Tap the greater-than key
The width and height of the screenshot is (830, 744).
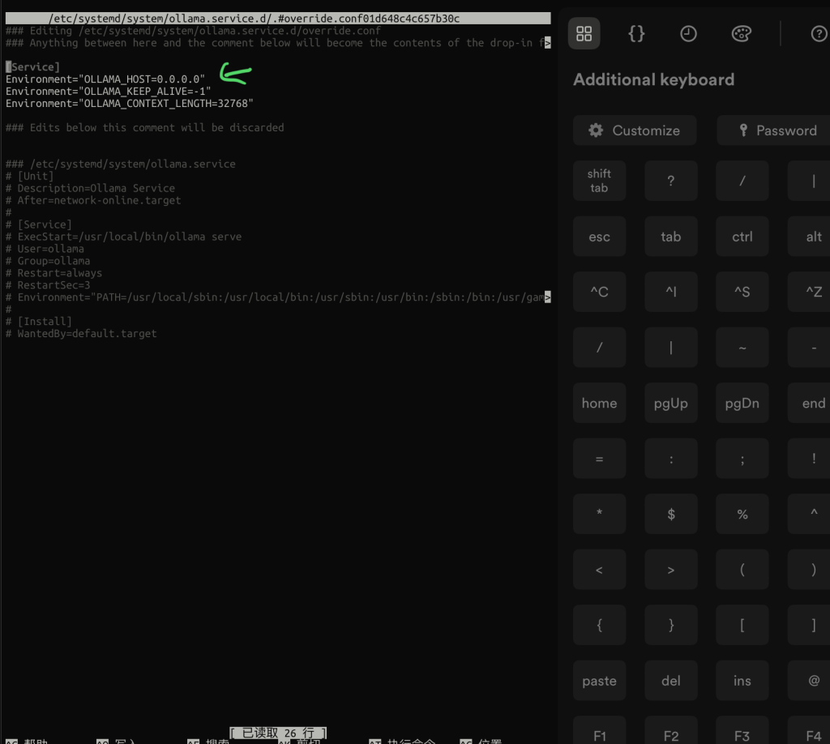coord(670,570)
